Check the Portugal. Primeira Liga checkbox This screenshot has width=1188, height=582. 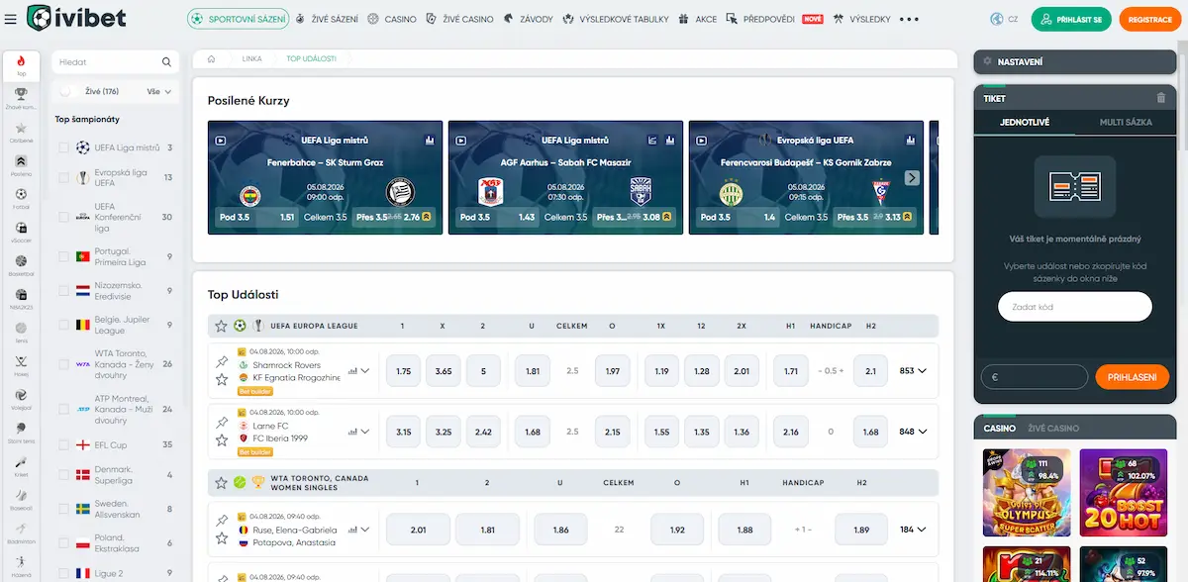(64, 256)
